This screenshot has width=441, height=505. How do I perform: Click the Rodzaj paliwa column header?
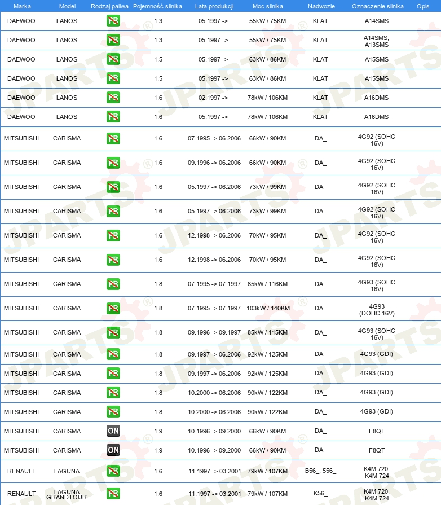[109, 6]
